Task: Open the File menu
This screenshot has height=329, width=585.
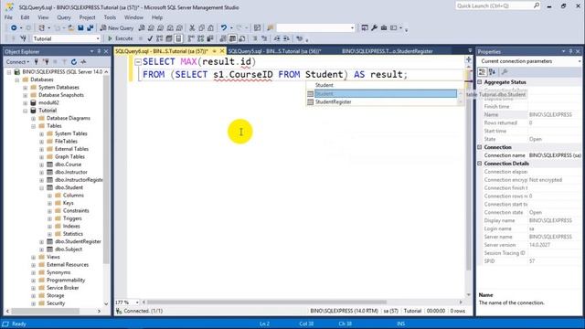Action: (8, 17)
